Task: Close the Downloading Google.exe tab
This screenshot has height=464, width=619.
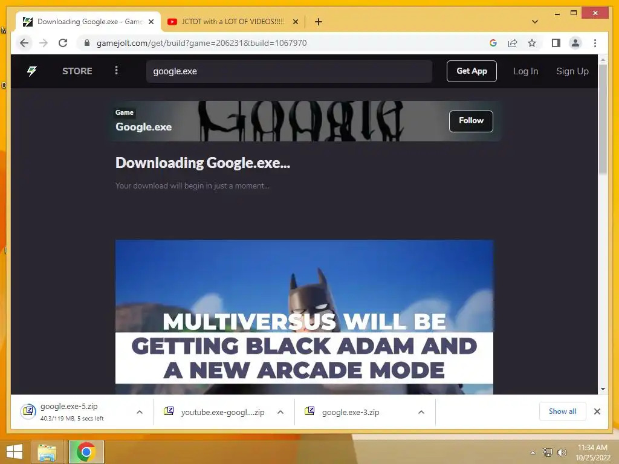Action: click(151, 22)
